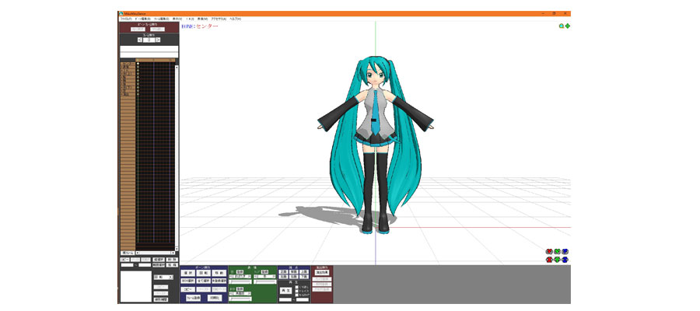Click the lip morph slider
Viewport: 700px width, 311px height.
tap(264, 281)
